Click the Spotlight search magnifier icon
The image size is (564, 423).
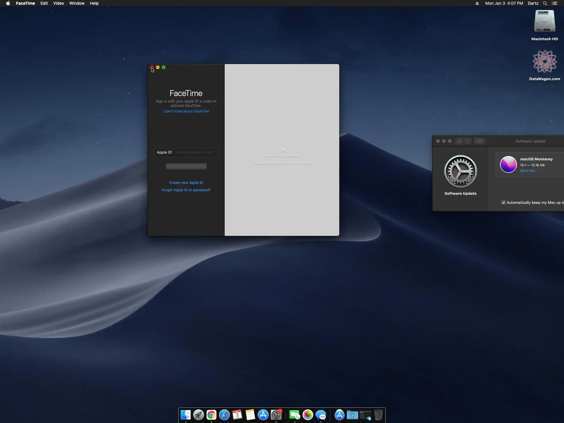pyautogui.click(x=545, y=3)
